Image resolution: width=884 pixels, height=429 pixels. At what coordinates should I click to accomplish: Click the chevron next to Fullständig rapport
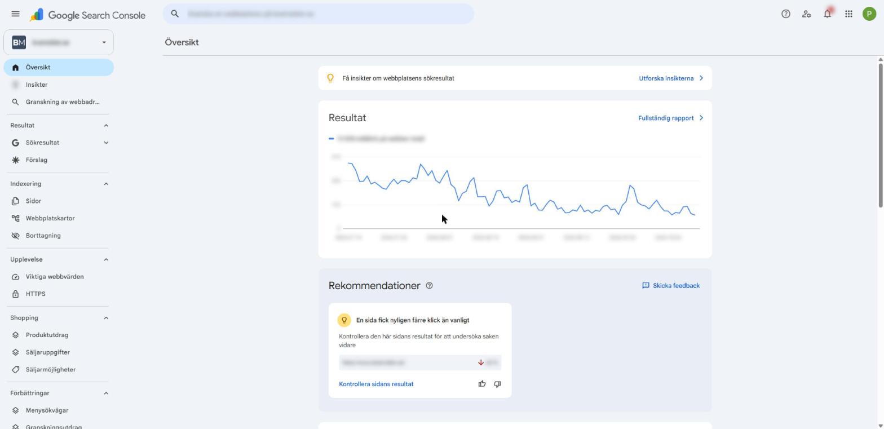click(701, 118)
